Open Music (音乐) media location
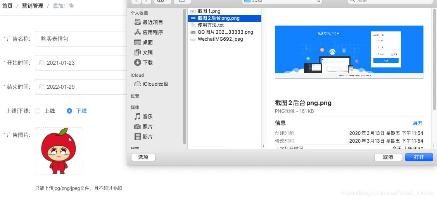437x200 pixels. tap(147, 117)
